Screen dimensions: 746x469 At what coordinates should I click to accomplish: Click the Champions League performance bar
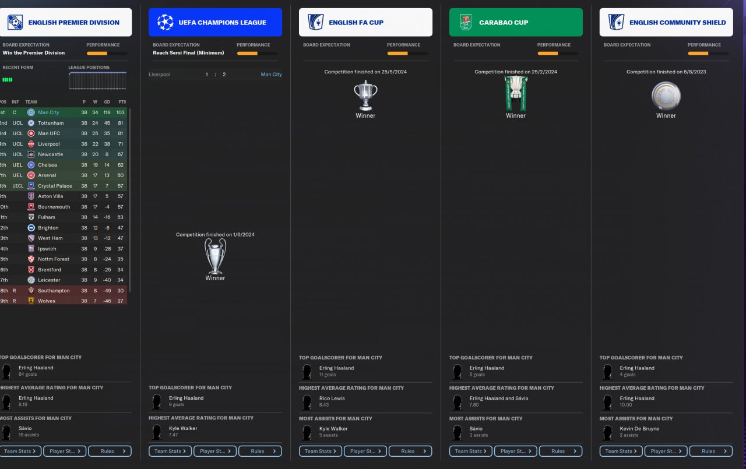(257, 54)
